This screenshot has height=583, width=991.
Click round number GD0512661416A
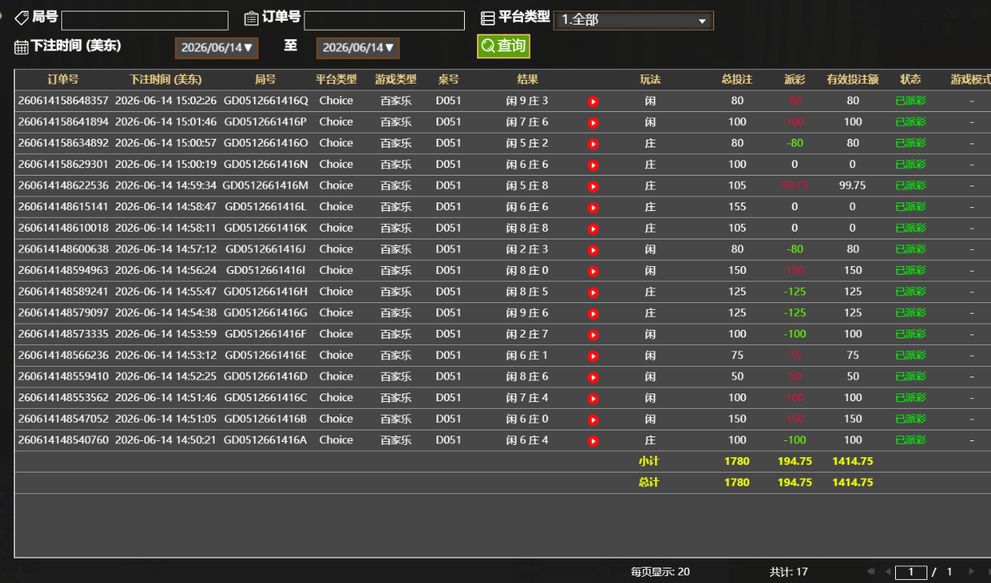point(265,440)
